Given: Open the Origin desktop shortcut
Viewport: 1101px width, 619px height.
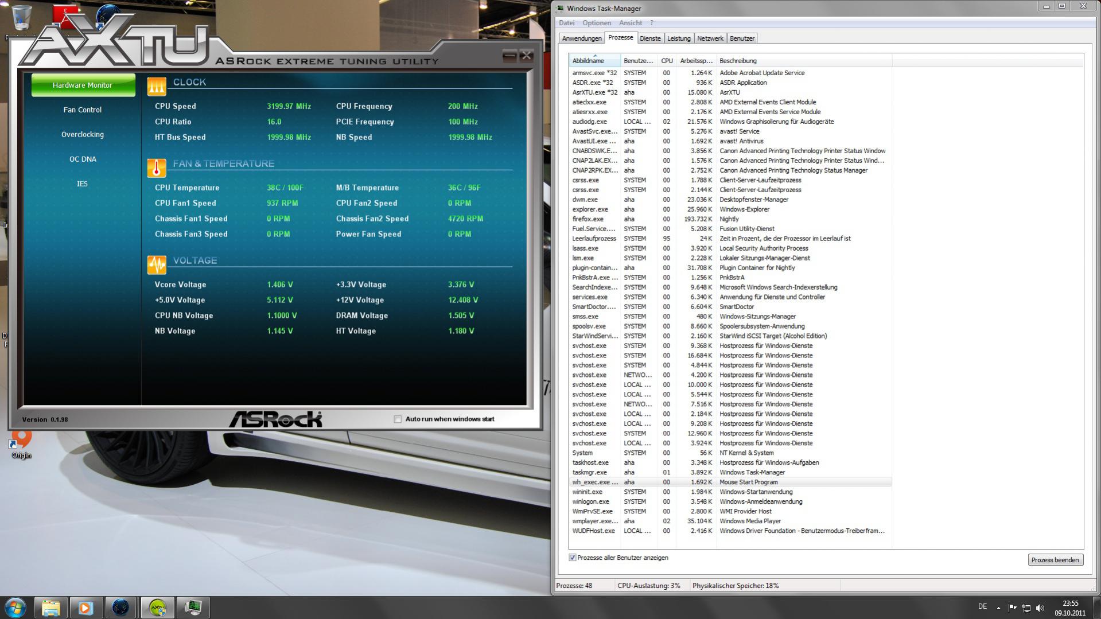Looking at the screenshot, I should [21, 444].
